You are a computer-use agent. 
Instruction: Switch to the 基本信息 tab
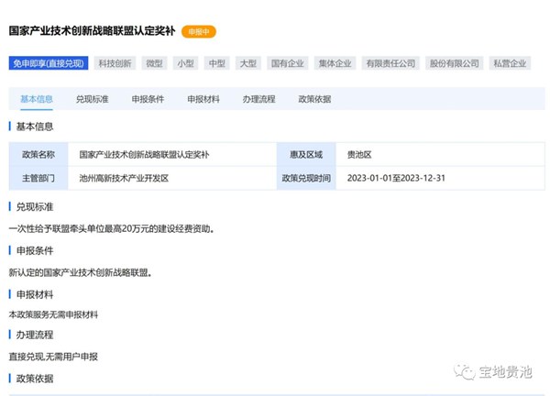pos(37,99)
